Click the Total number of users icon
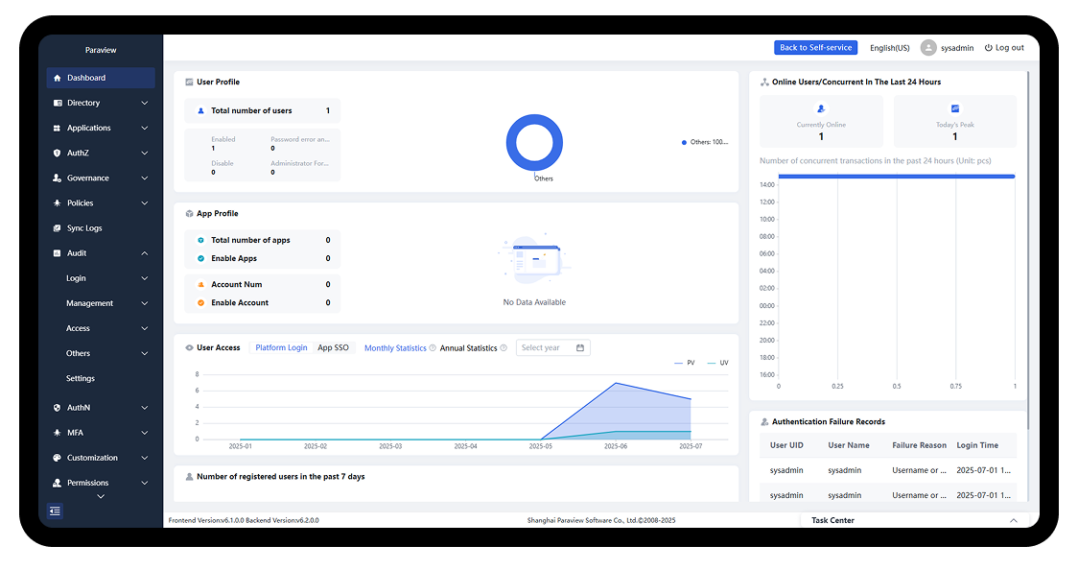This screenshot has height=570, width=1078. tap(200, 110)
